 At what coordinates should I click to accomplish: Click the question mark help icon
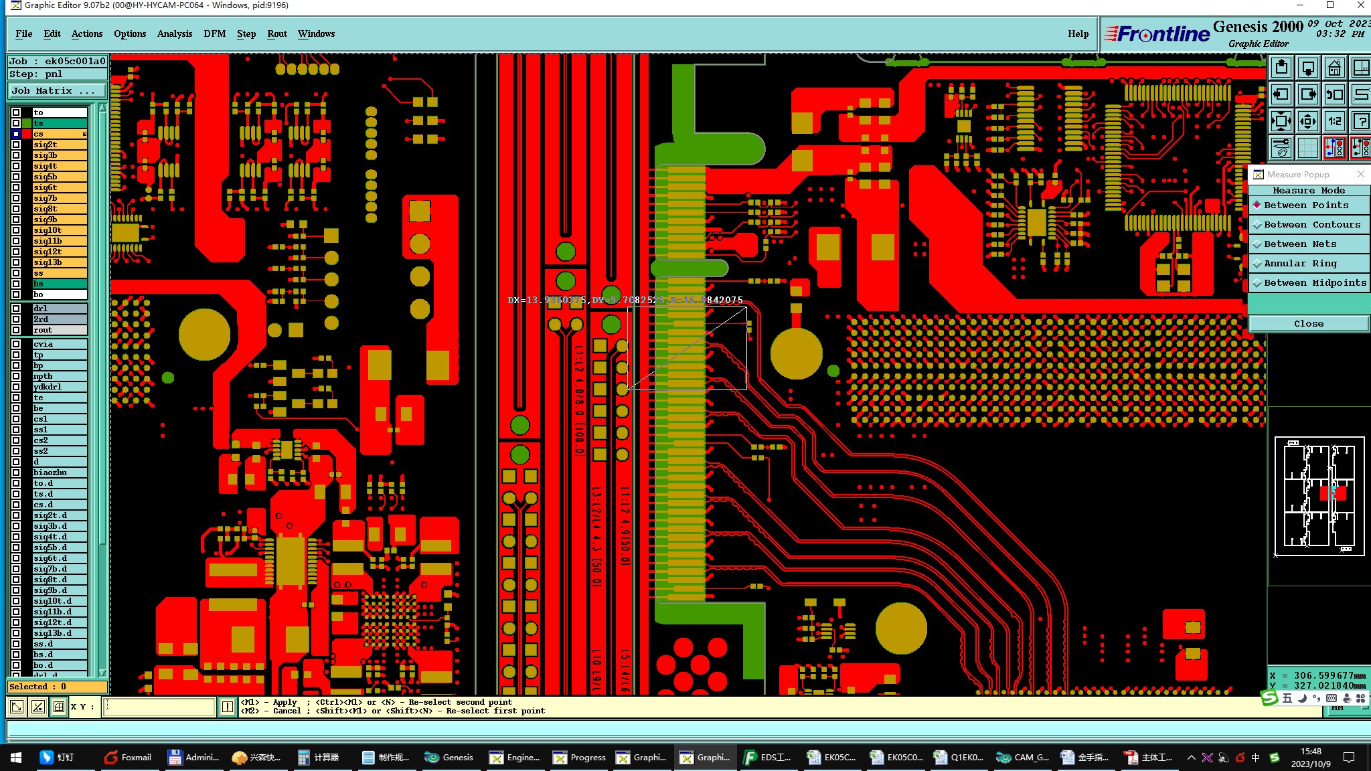pos(1360,121)
